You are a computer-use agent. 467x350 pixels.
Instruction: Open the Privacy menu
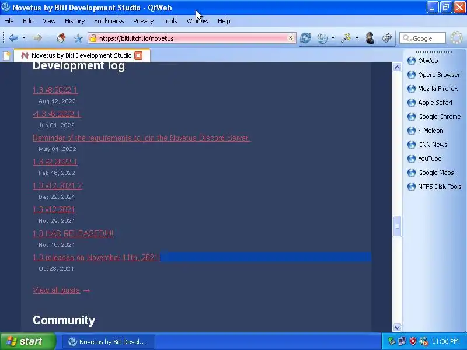[x=143, y=21]
